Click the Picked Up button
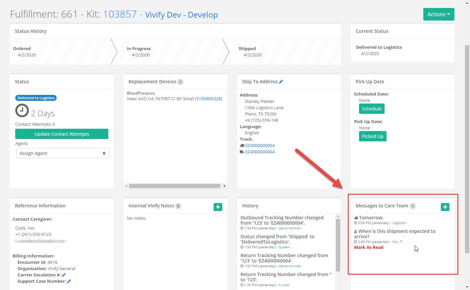This screenshot has height=290, width=470. [373, 136]
